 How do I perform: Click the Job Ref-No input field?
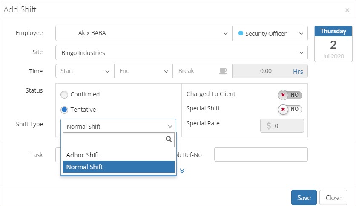[261, 154]
